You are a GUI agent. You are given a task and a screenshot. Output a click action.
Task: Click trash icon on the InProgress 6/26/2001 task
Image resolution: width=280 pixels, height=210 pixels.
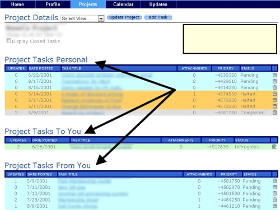click(274, 147)
